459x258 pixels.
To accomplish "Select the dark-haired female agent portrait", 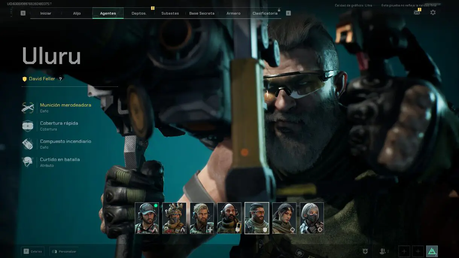I will click(284, 218).
